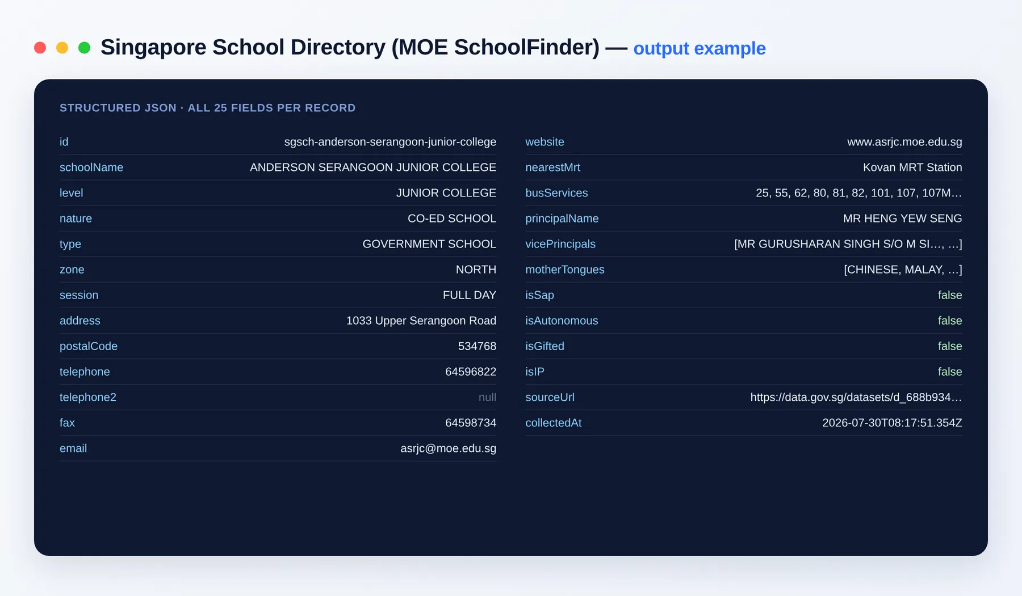Viewport: 1022px width, 596px height.
Task: Select the 'nature' field label
Action: tap(76, 219)
